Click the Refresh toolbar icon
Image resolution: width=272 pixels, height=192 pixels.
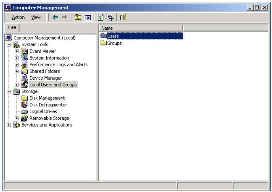pyautogui.click(x=101, y=18)
